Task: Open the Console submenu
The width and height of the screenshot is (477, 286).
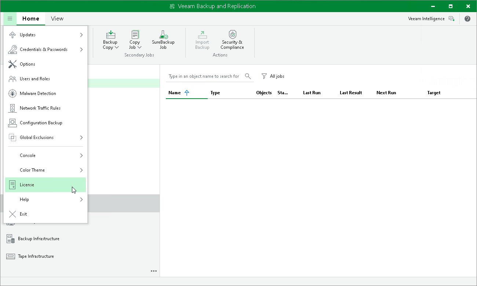Action: (x=45, y=155)
